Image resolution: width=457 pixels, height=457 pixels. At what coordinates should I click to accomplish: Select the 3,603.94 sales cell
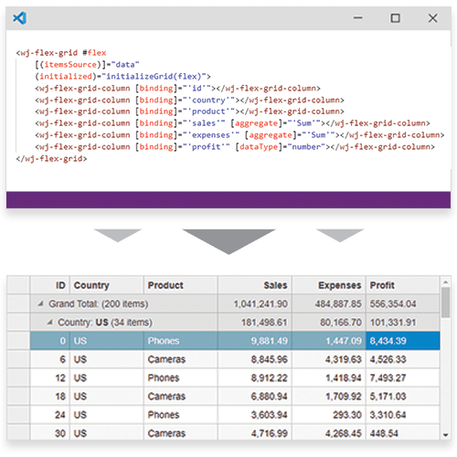(x=254, y=415)
